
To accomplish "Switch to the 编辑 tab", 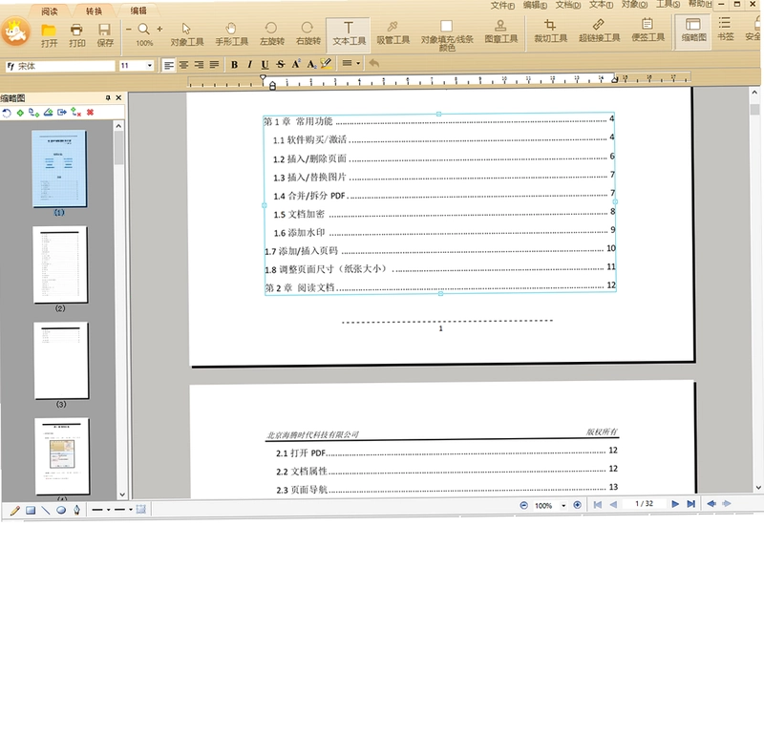I will click(138, 11).
